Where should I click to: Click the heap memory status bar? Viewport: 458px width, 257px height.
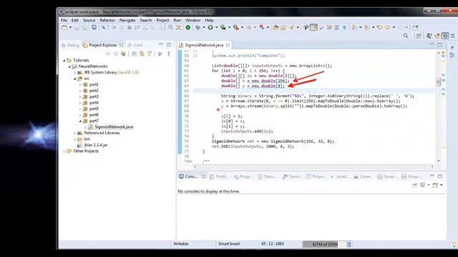323,244
